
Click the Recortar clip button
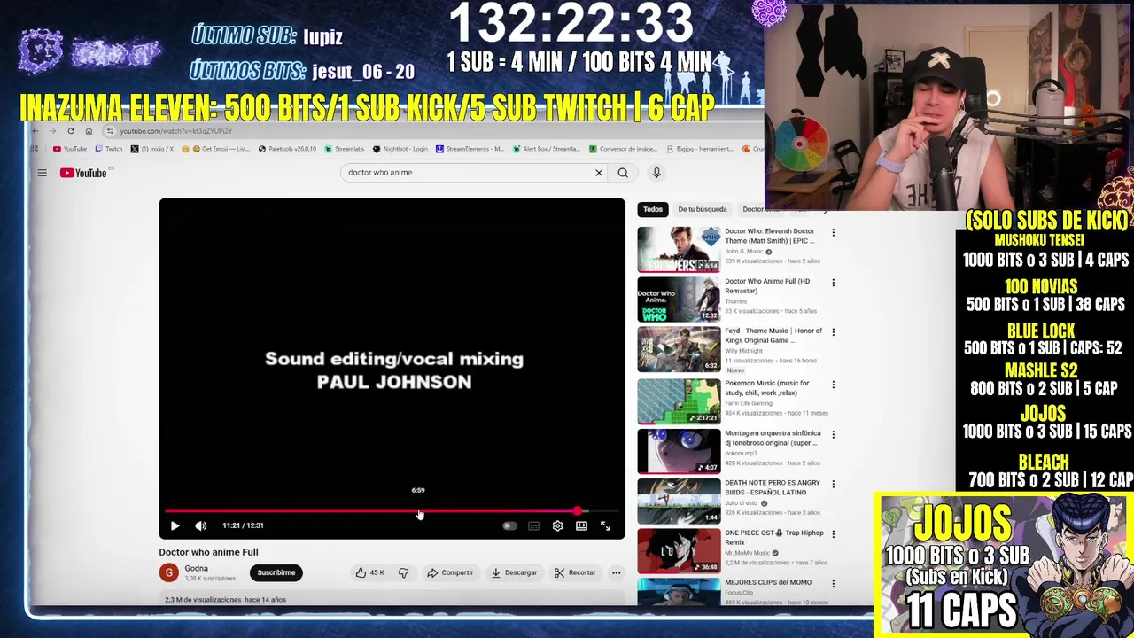(575, 572)
